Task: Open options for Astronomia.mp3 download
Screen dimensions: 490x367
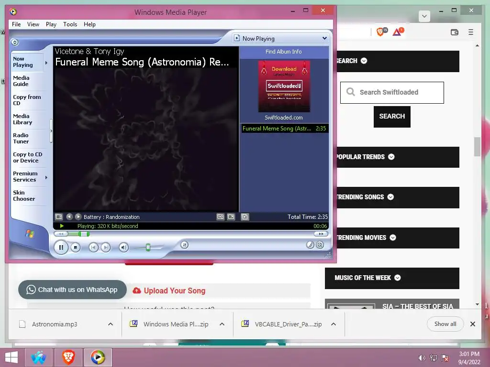Action: click(111, 324)
